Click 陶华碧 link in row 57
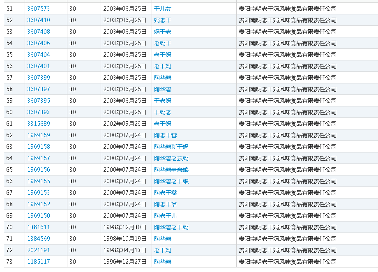378x272 pixels. 163,78
